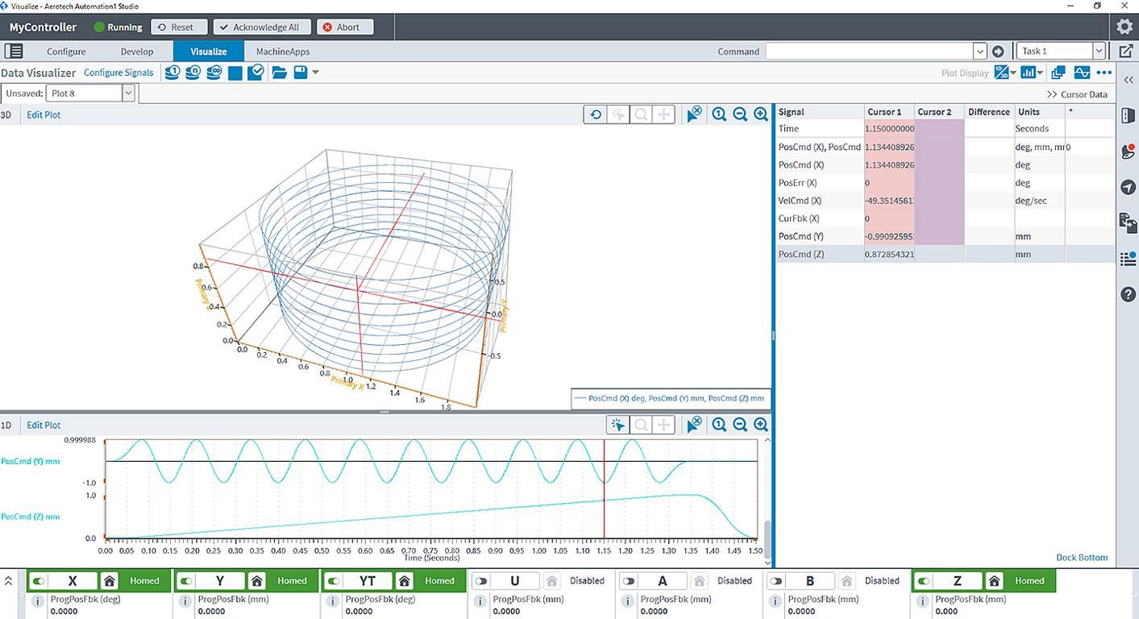
Task: Send the command with arrow button
Action: (x=998, y=52)
